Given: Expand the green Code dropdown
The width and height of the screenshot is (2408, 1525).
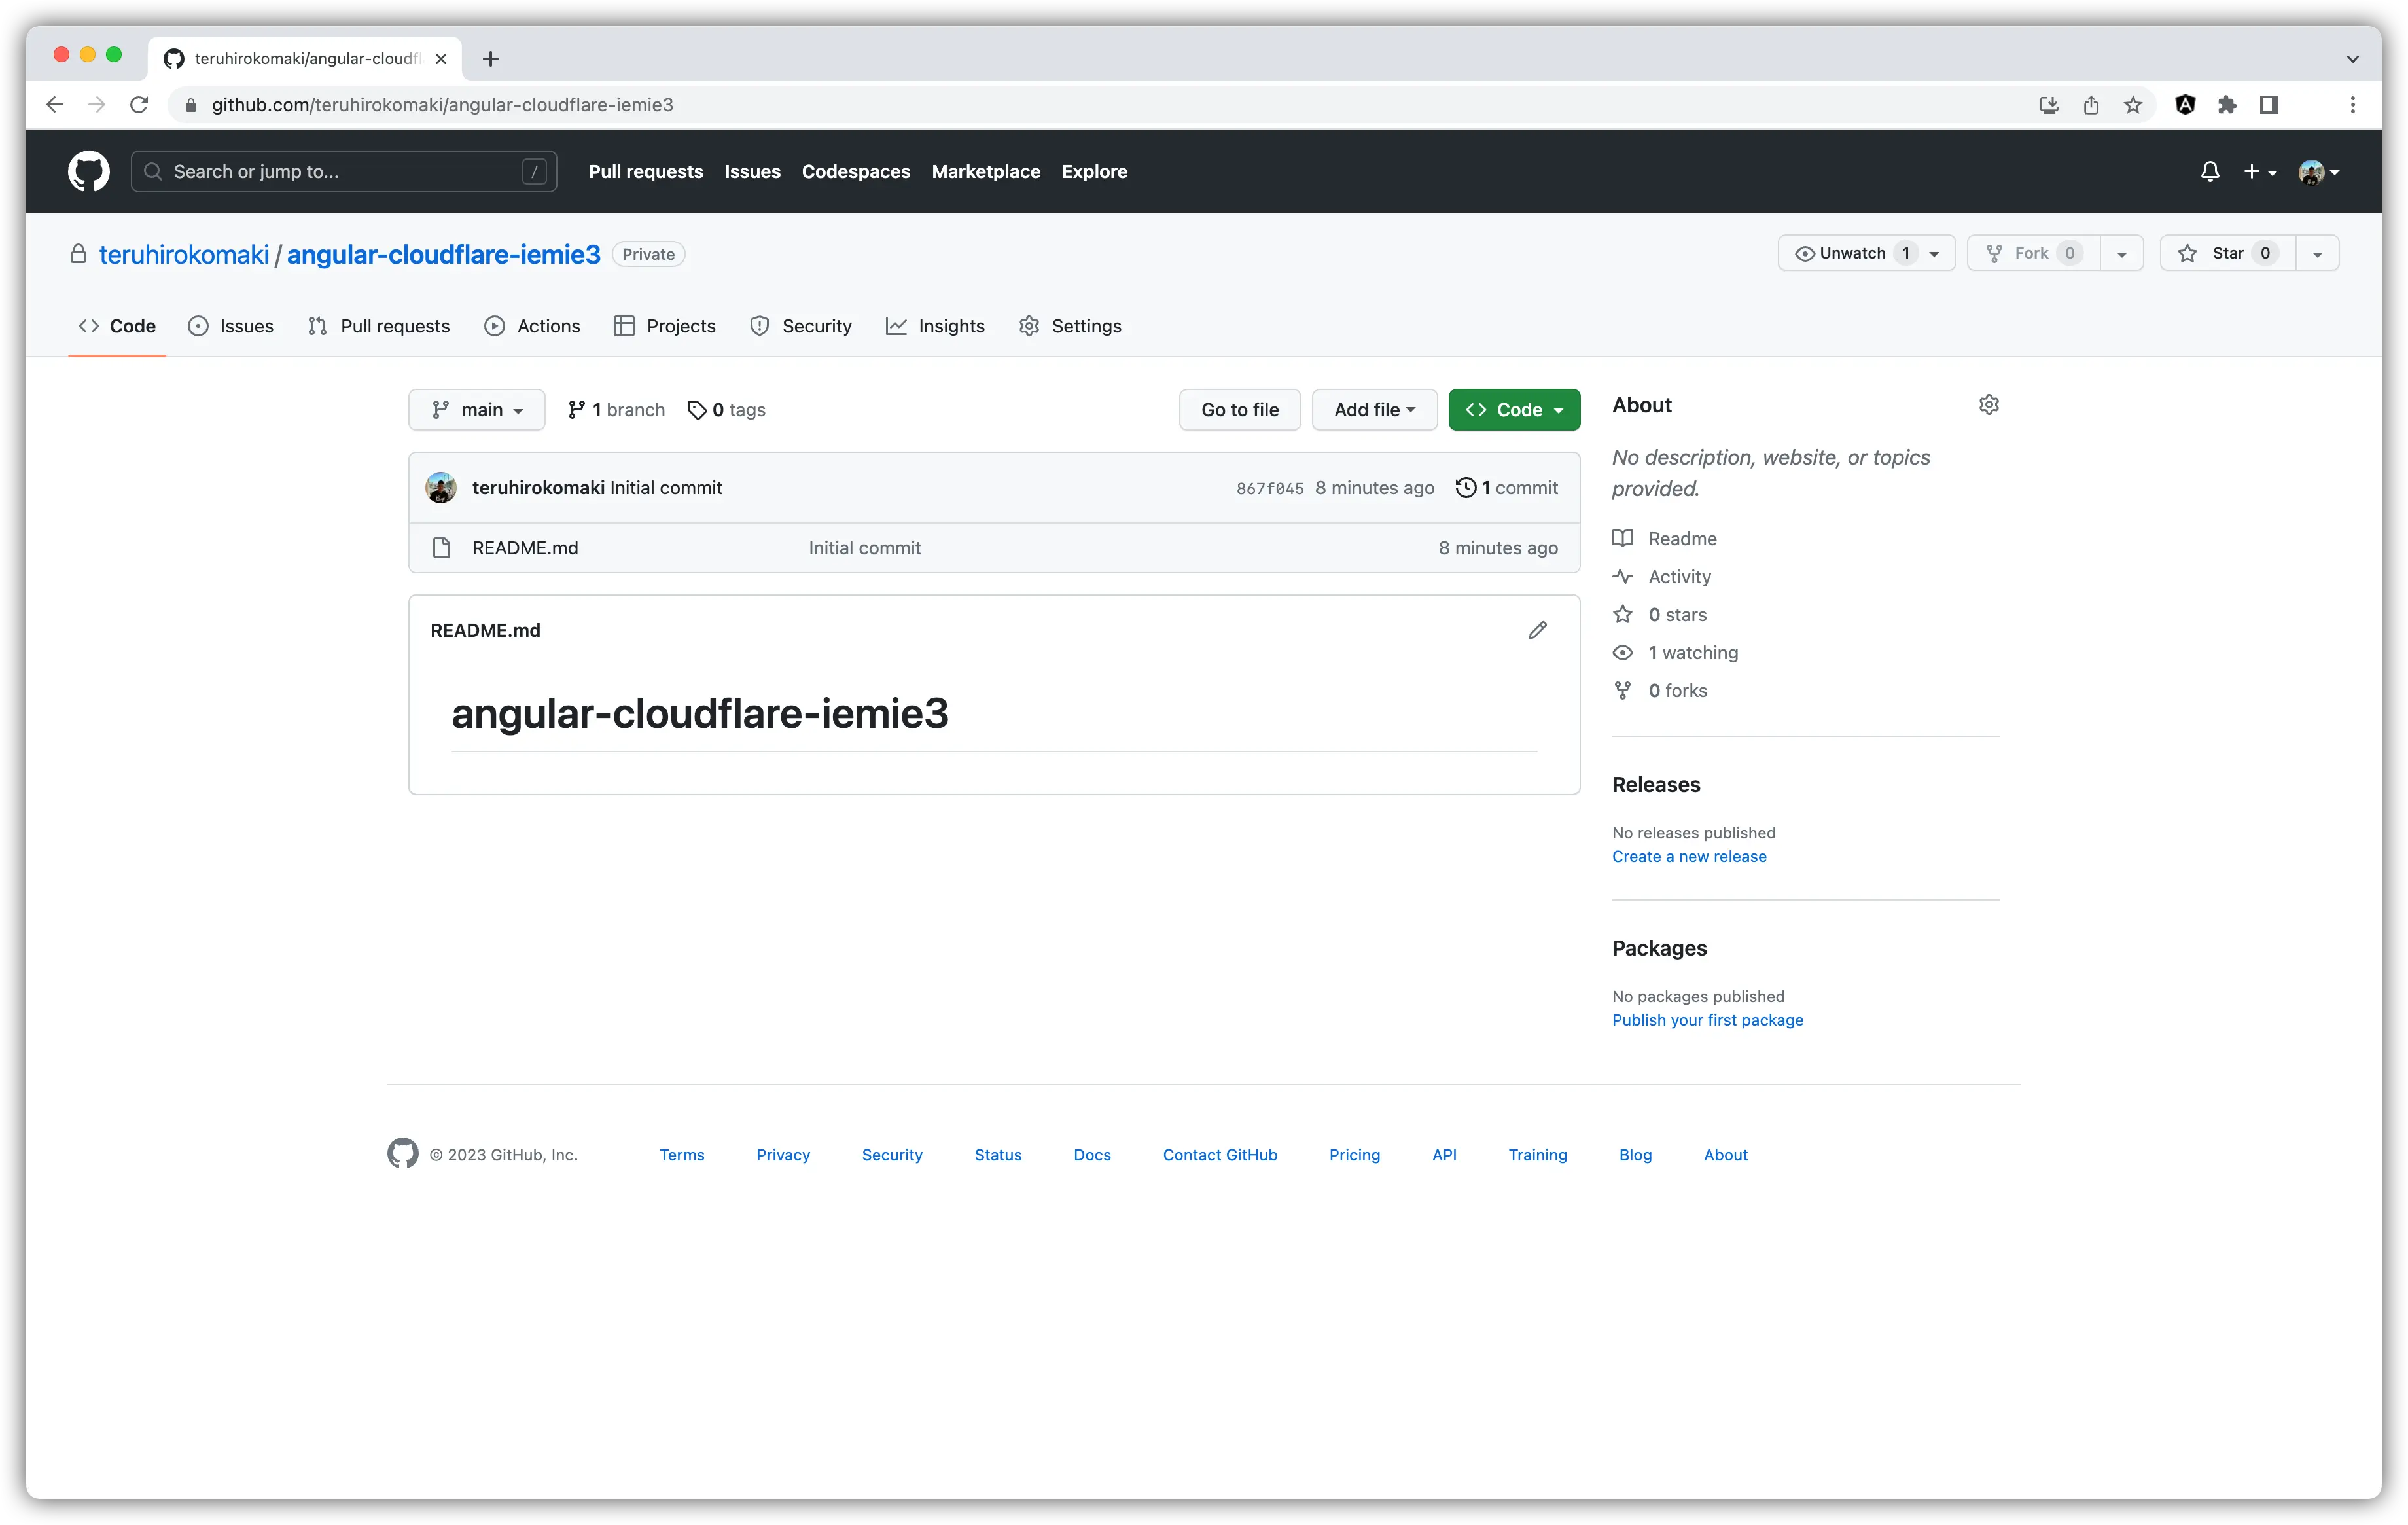Looking at the screenshot, I should pos(1514,409).
